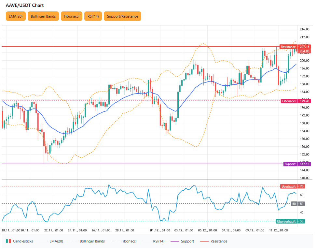Hide Bollinger Bands via legend entry
This screenshot has height=249, width=317.
[87, 241]
